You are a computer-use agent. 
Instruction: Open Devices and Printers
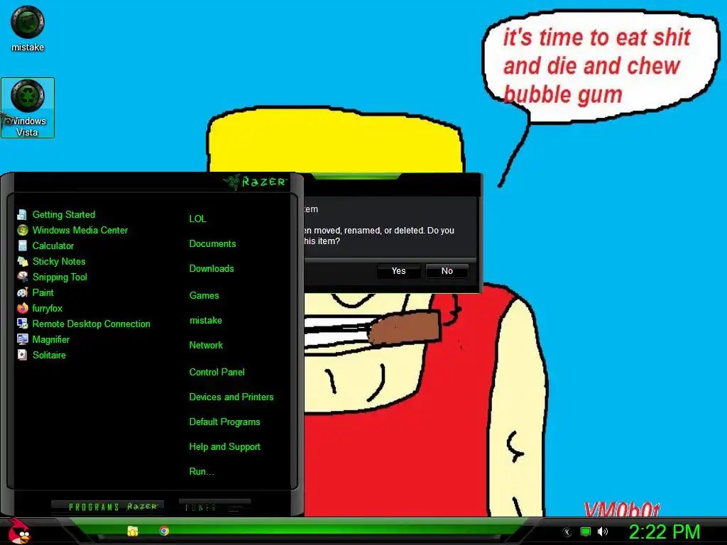[x=231, y=397]
